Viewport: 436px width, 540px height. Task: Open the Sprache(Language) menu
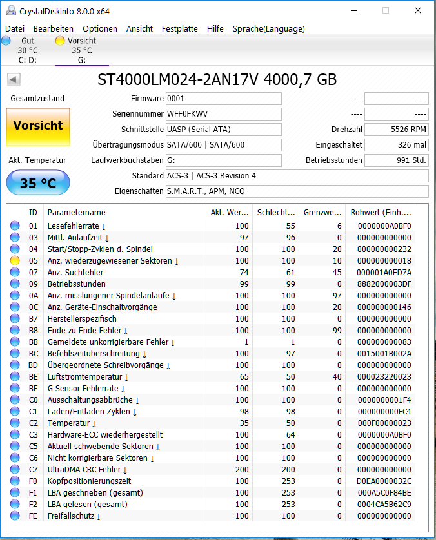coord(269,29)
